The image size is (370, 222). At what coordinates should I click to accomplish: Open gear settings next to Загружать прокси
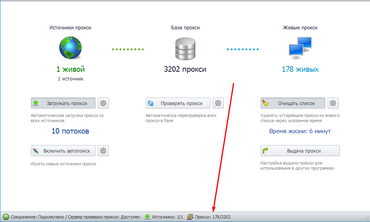pyautogui.click(x=103, y=103)
